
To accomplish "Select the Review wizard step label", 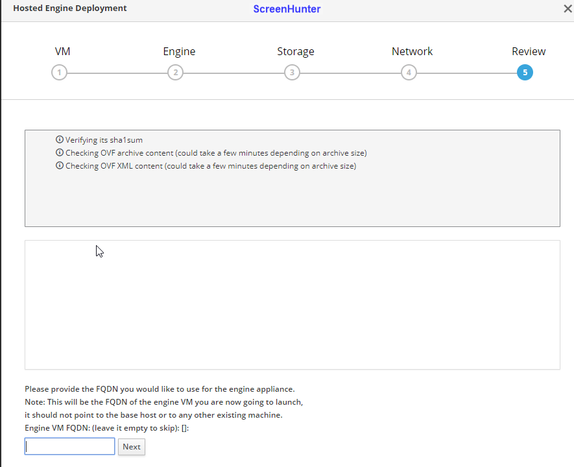I will (x=529, y=52).
